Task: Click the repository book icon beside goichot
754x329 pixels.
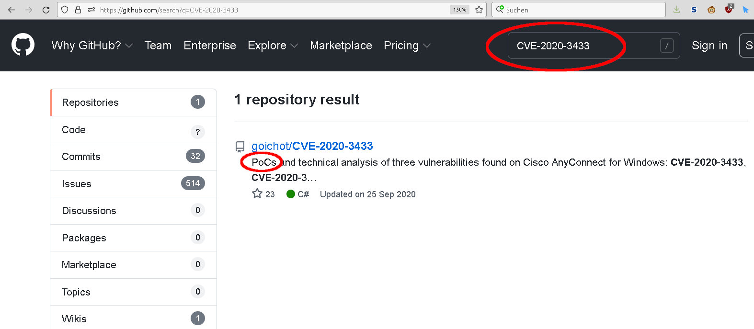Action: [240, 147]
